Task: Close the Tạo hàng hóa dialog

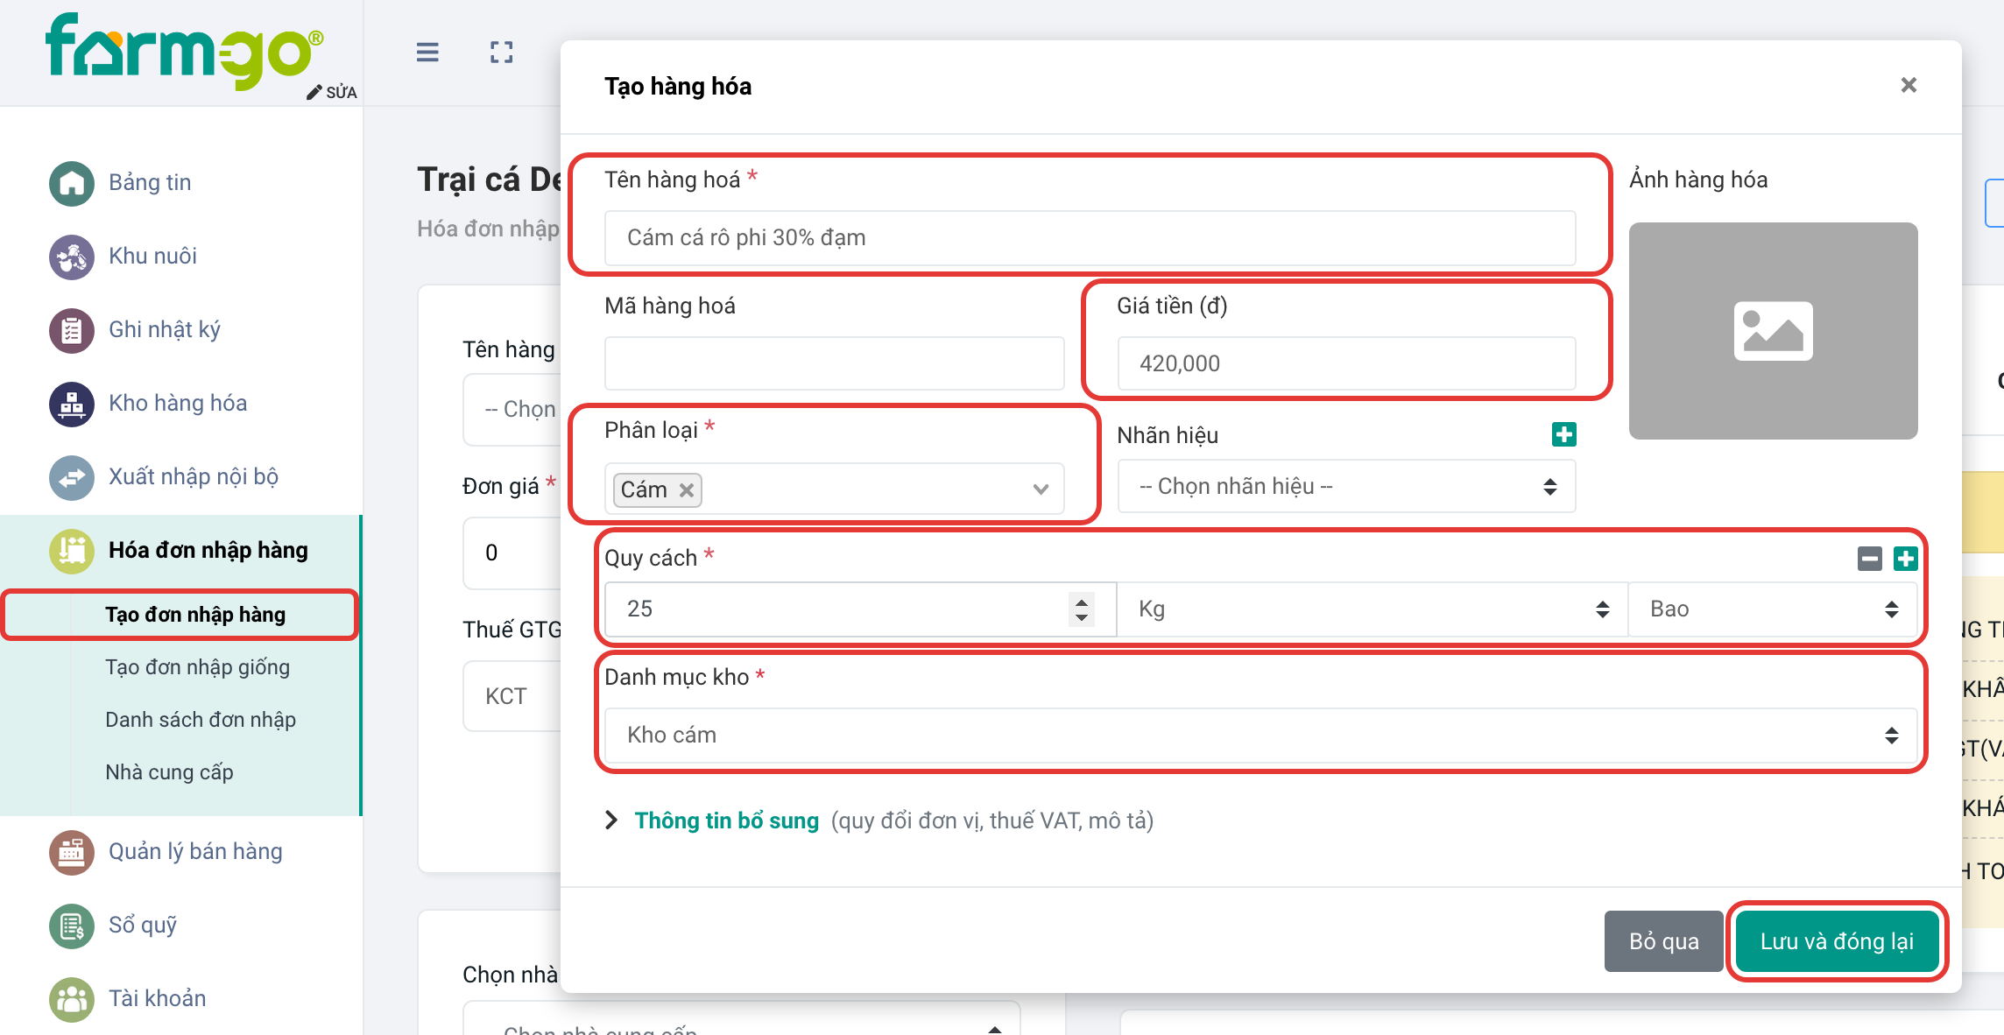Action: click(x=1909, y=85)
